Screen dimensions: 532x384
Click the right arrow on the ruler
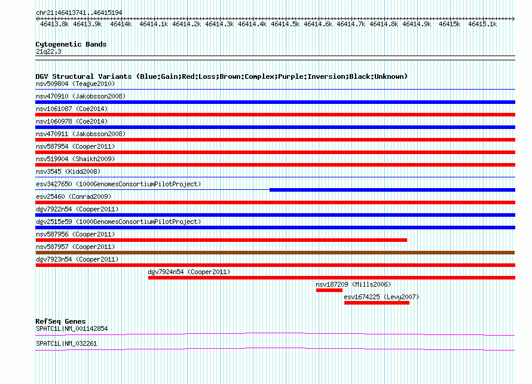(x=513, y=19)
